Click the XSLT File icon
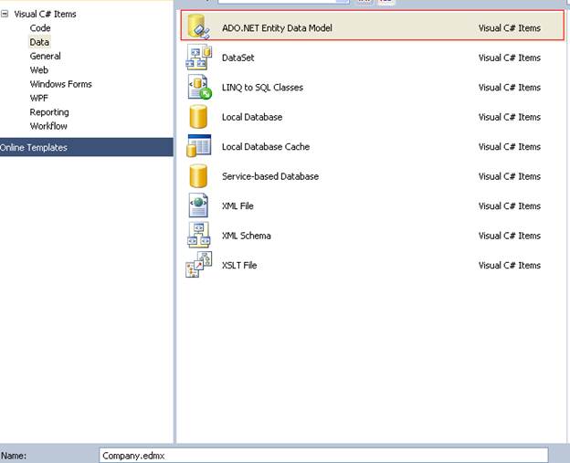The image size is (570, 463). coord(198,265)
